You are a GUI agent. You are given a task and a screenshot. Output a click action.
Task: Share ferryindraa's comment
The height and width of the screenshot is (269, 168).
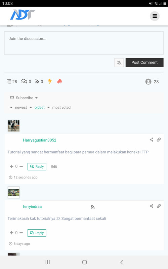(152, 206)
